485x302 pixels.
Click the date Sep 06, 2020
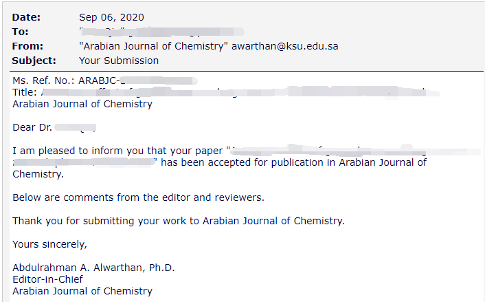[111, 17]
